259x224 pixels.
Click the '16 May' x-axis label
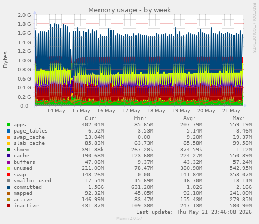point(106,111)
